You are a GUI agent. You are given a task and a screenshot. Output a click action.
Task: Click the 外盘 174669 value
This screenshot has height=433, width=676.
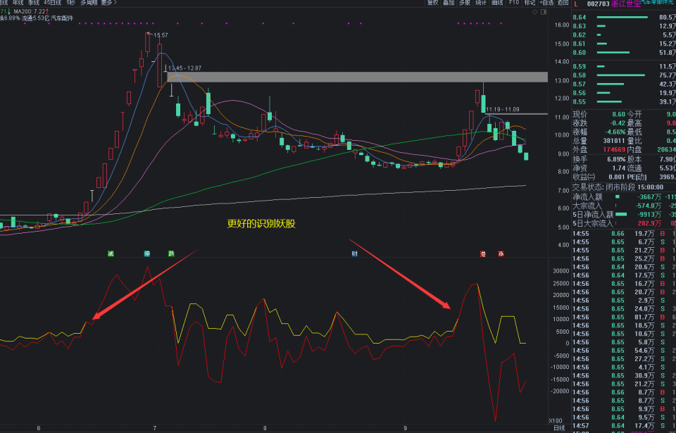click(614, 150)
